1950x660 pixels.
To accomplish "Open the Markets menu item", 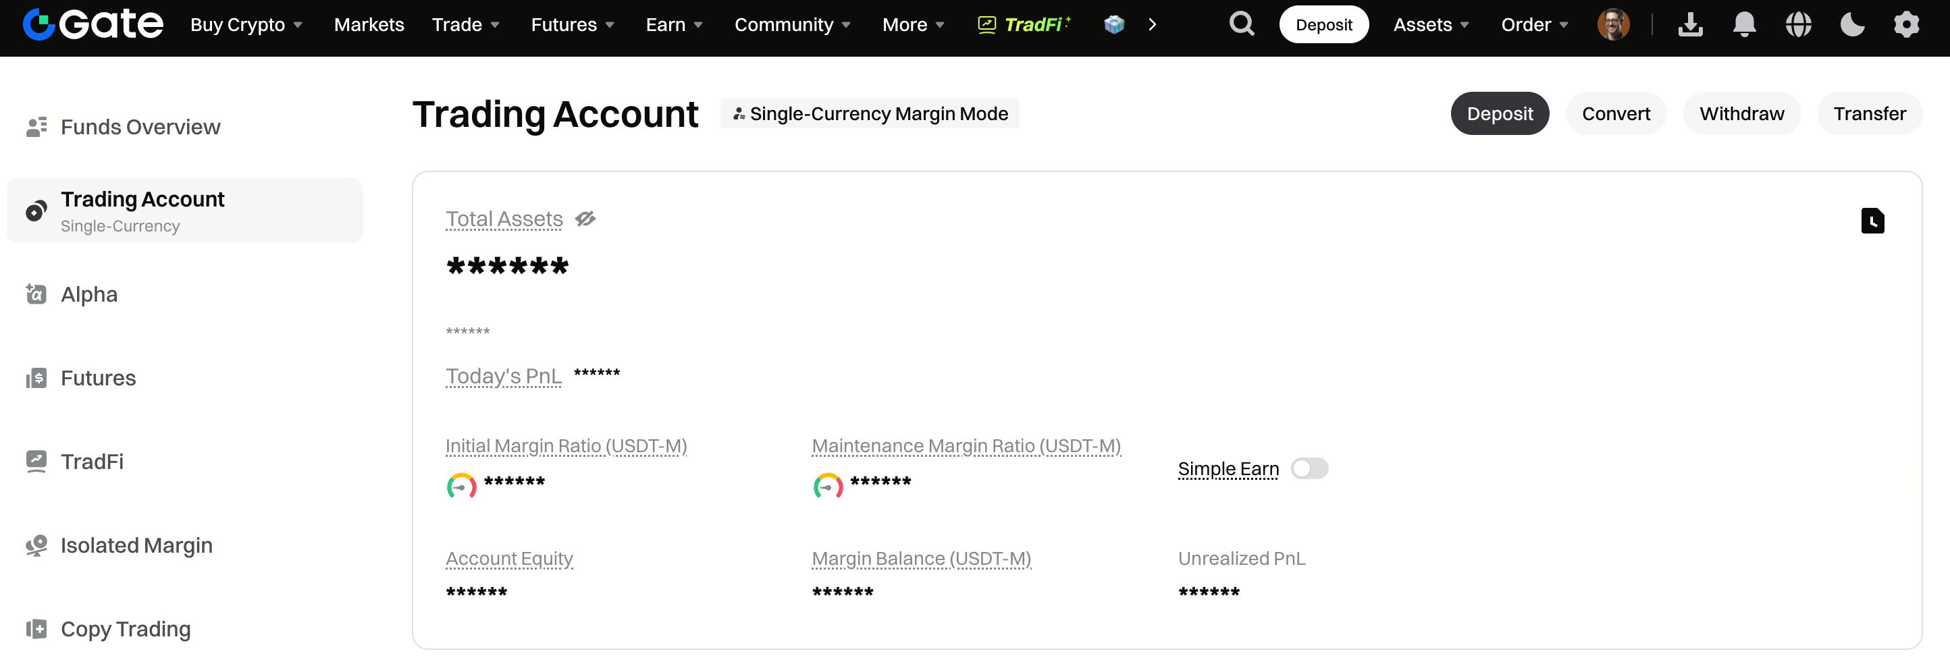I will pyautogui.click(x=369, y=24).
